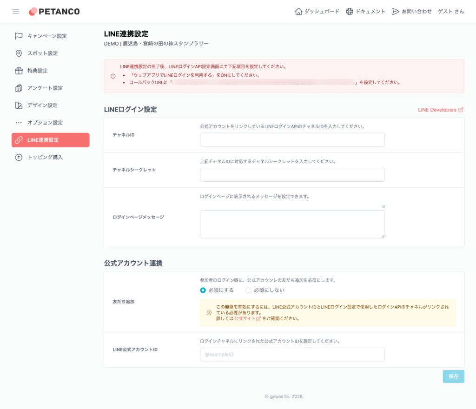
Task: Open the LINE Developers page
Action: click(437, 110)
